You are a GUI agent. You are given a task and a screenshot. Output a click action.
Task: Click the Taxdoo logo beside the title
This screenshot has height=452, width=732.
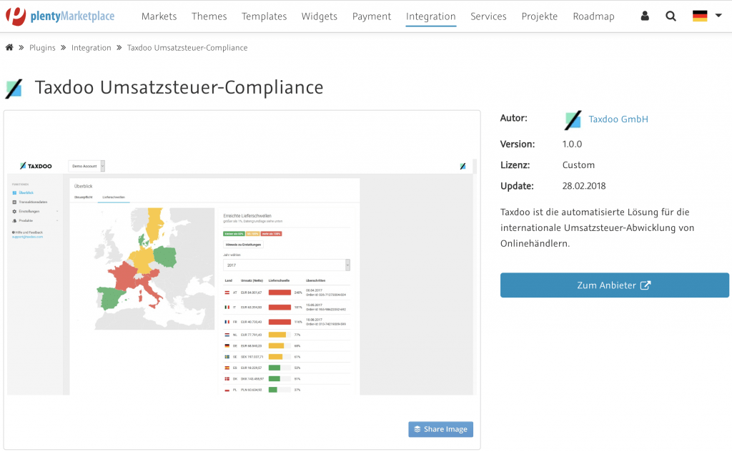coord(14,88)
